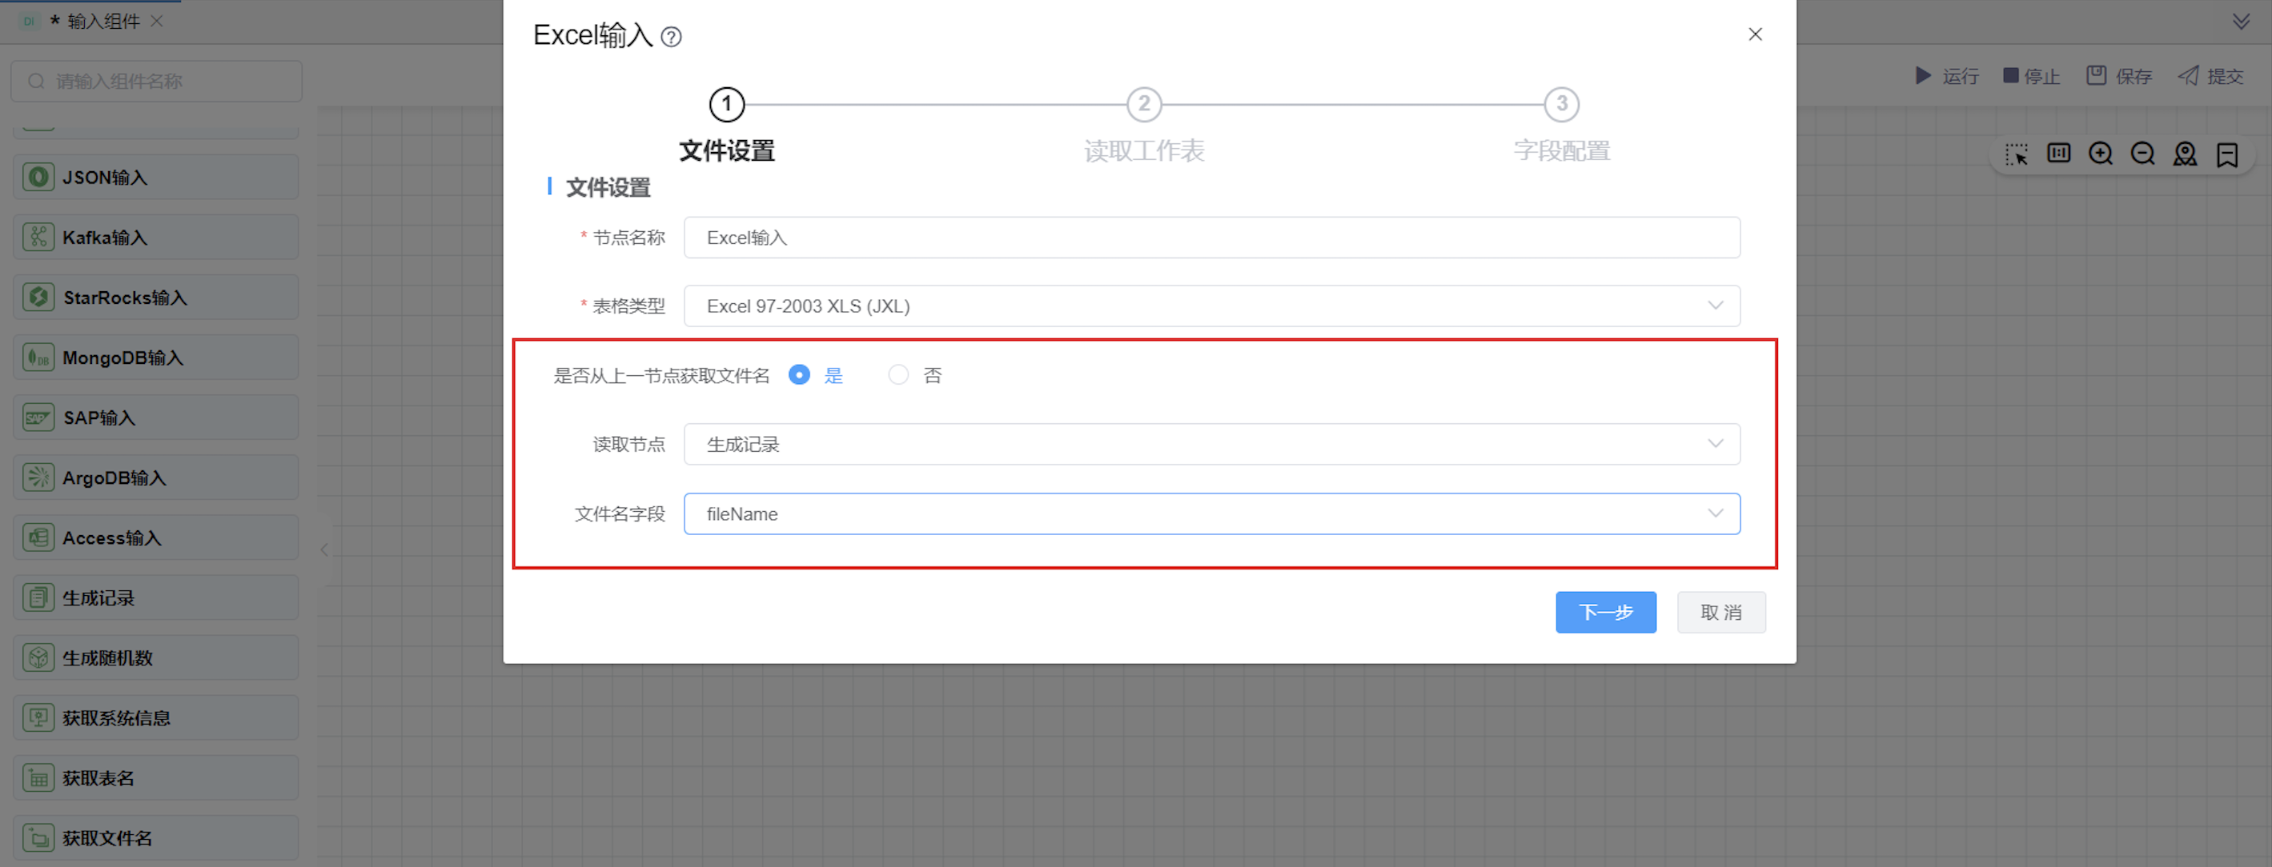This screenshot has width=2272, height=867.
Task: Click the help icon beside Excel输入 title
Action: pos(671,37)
